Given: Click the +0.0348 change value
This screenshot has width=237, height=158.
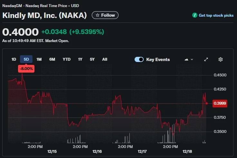Looking at the screenshot, I should point(54,32).
